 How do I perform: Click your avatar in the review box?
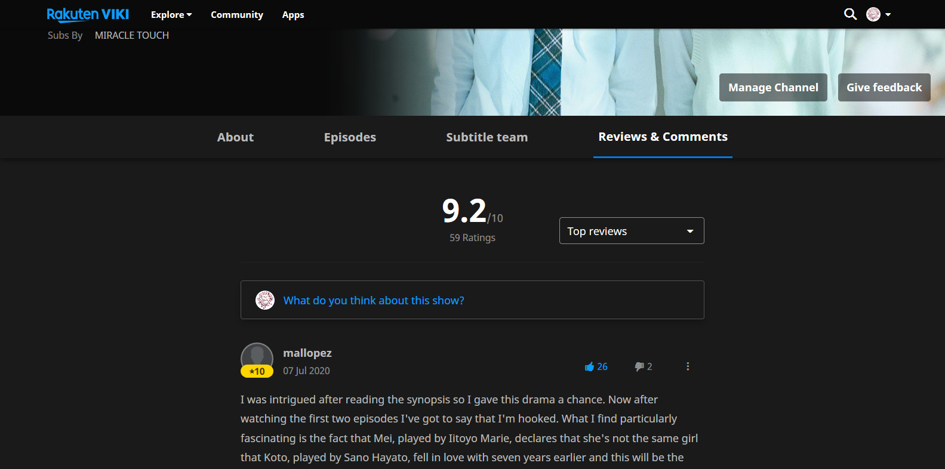265,300
